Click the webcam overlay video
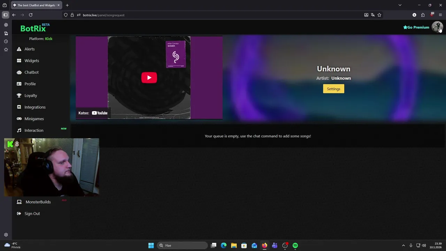The image size is (446, 251). click(52, 167)
